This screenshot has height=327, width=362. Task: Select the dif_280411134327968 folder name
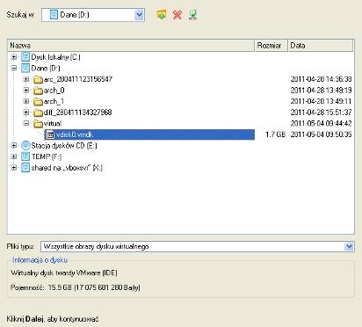tap(77, 113)
